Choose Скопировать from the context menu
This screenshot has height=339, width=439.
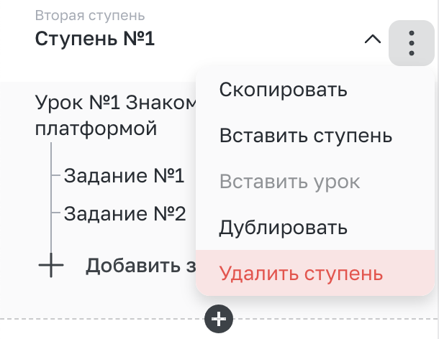[x=283, y=90]
